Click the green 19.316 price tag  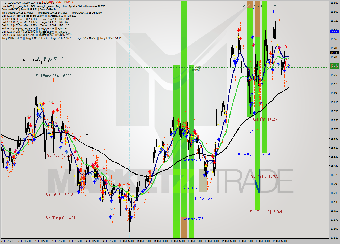click(x=334, y=67)
